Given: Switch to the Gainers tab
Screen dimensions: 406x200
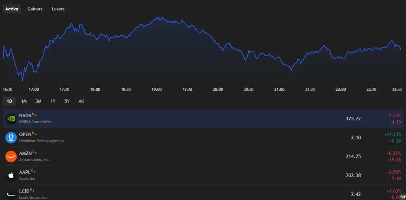Looking at the screenshot, I should [35, 9].
